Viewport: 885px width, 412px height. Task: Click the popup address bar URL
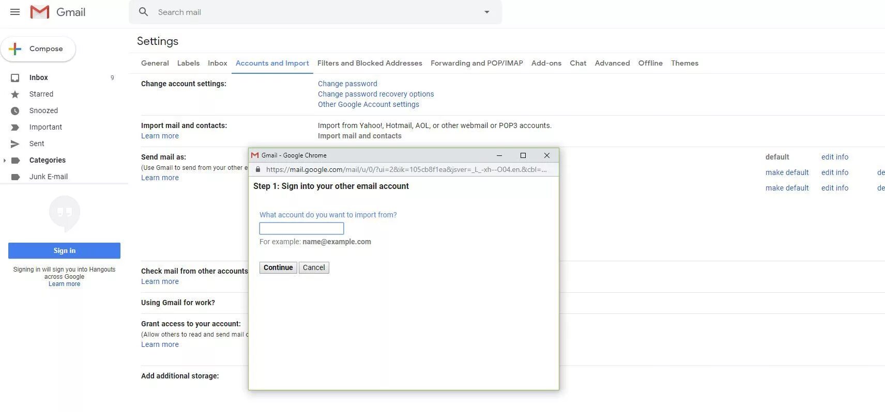(406, 169)
